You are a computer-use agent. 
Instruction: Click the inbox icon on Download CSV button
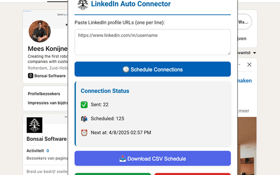click(x=122, y=158)
